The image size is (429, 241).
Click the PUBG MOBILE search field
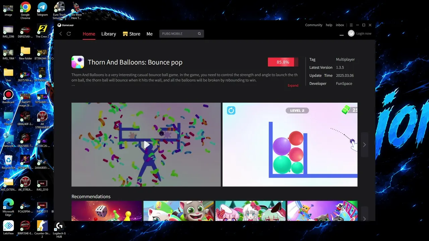181,33
